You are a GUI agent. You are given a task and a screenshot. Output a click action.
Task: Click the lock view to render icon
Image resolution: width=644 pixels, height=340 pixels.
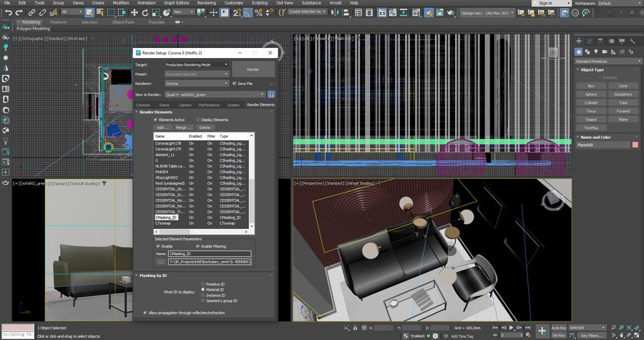[x=272, y=94]
